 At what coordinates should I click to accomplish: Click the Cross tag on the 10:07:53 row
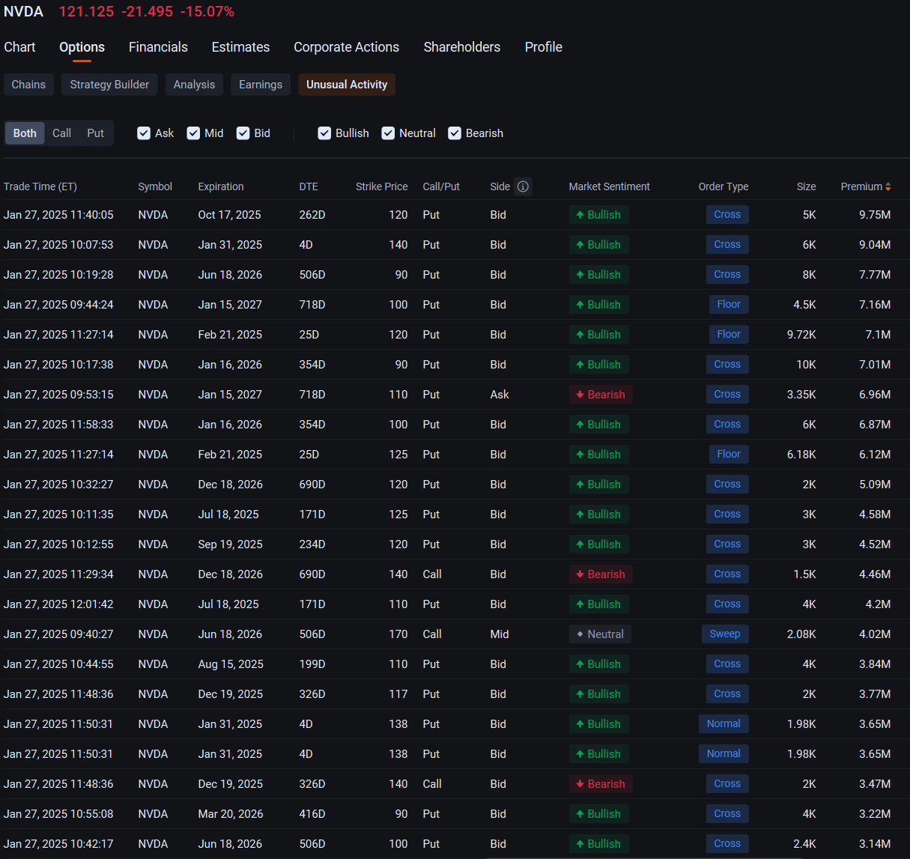point(727,245)
